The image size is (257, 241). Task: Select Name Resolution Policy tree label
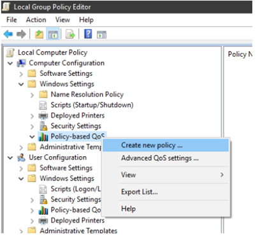87,94
